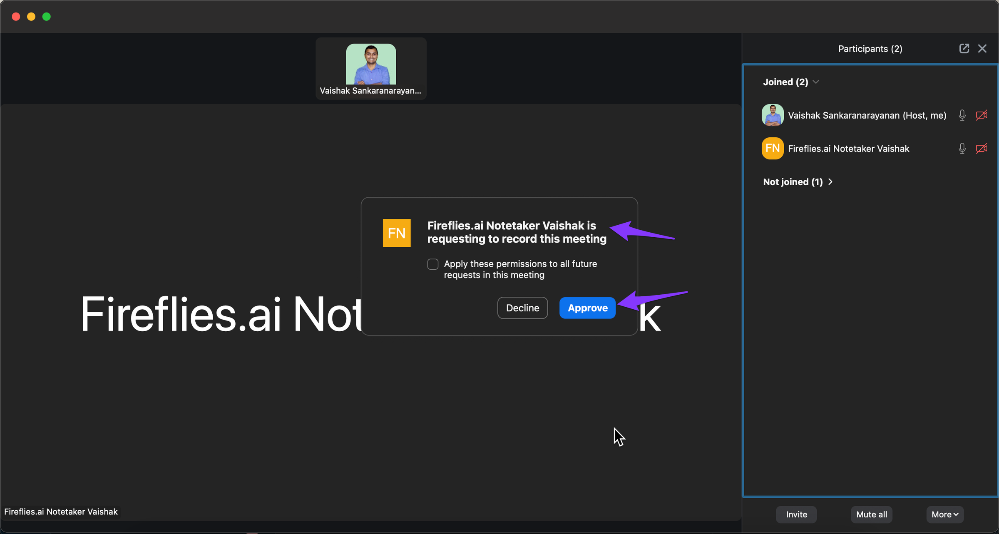Screen dimensions: 999x534
Task: Mute all participants
Action: click(x=871, y=514)
